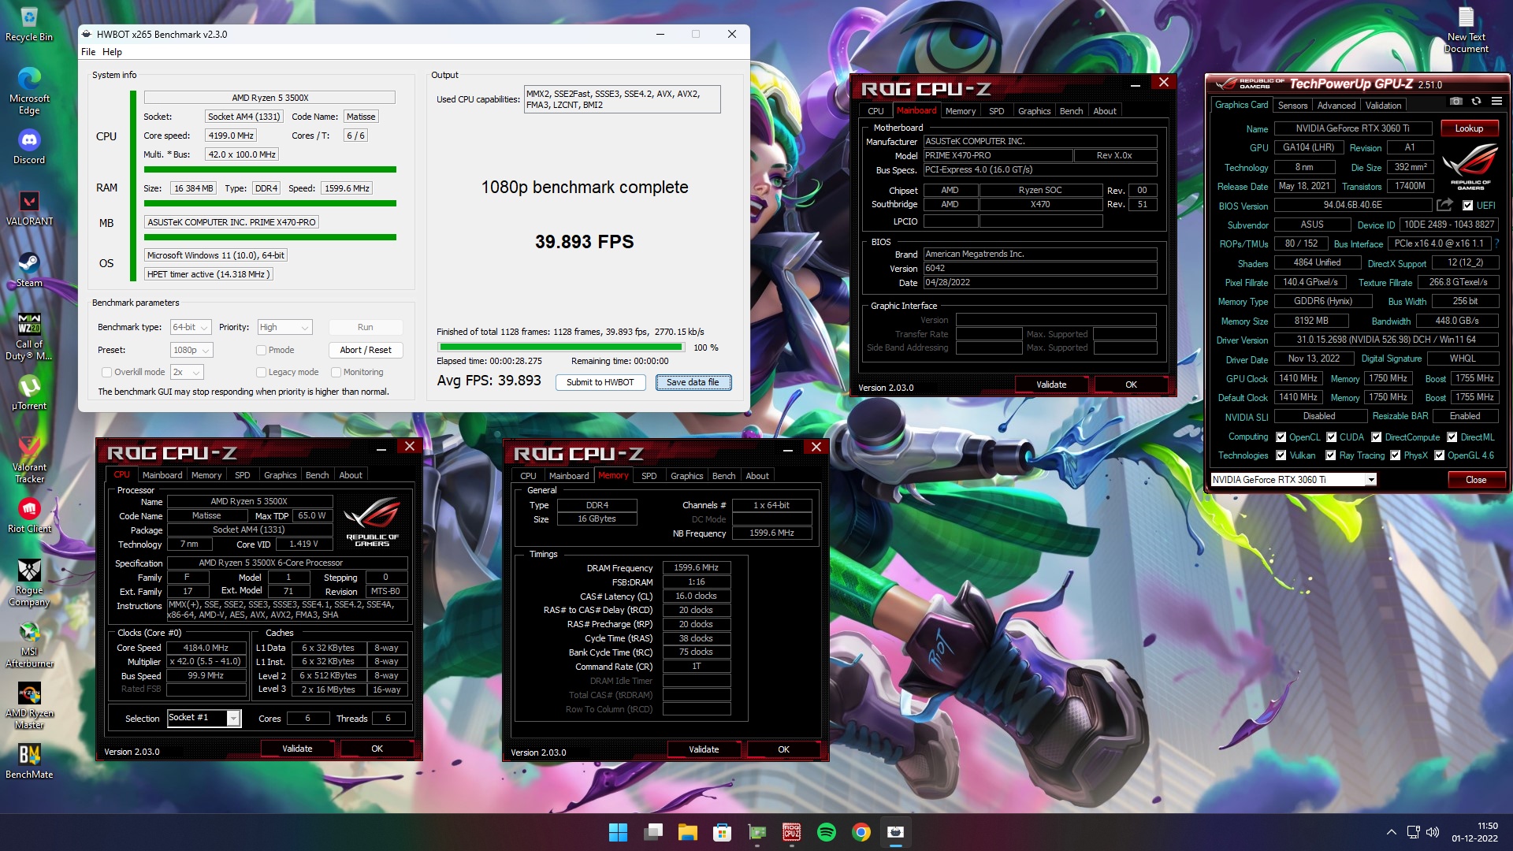The height and width of the screenshot is (851, 1513).
Task: Launch BenchMate desktop shortcut
Action: [29, 761]
